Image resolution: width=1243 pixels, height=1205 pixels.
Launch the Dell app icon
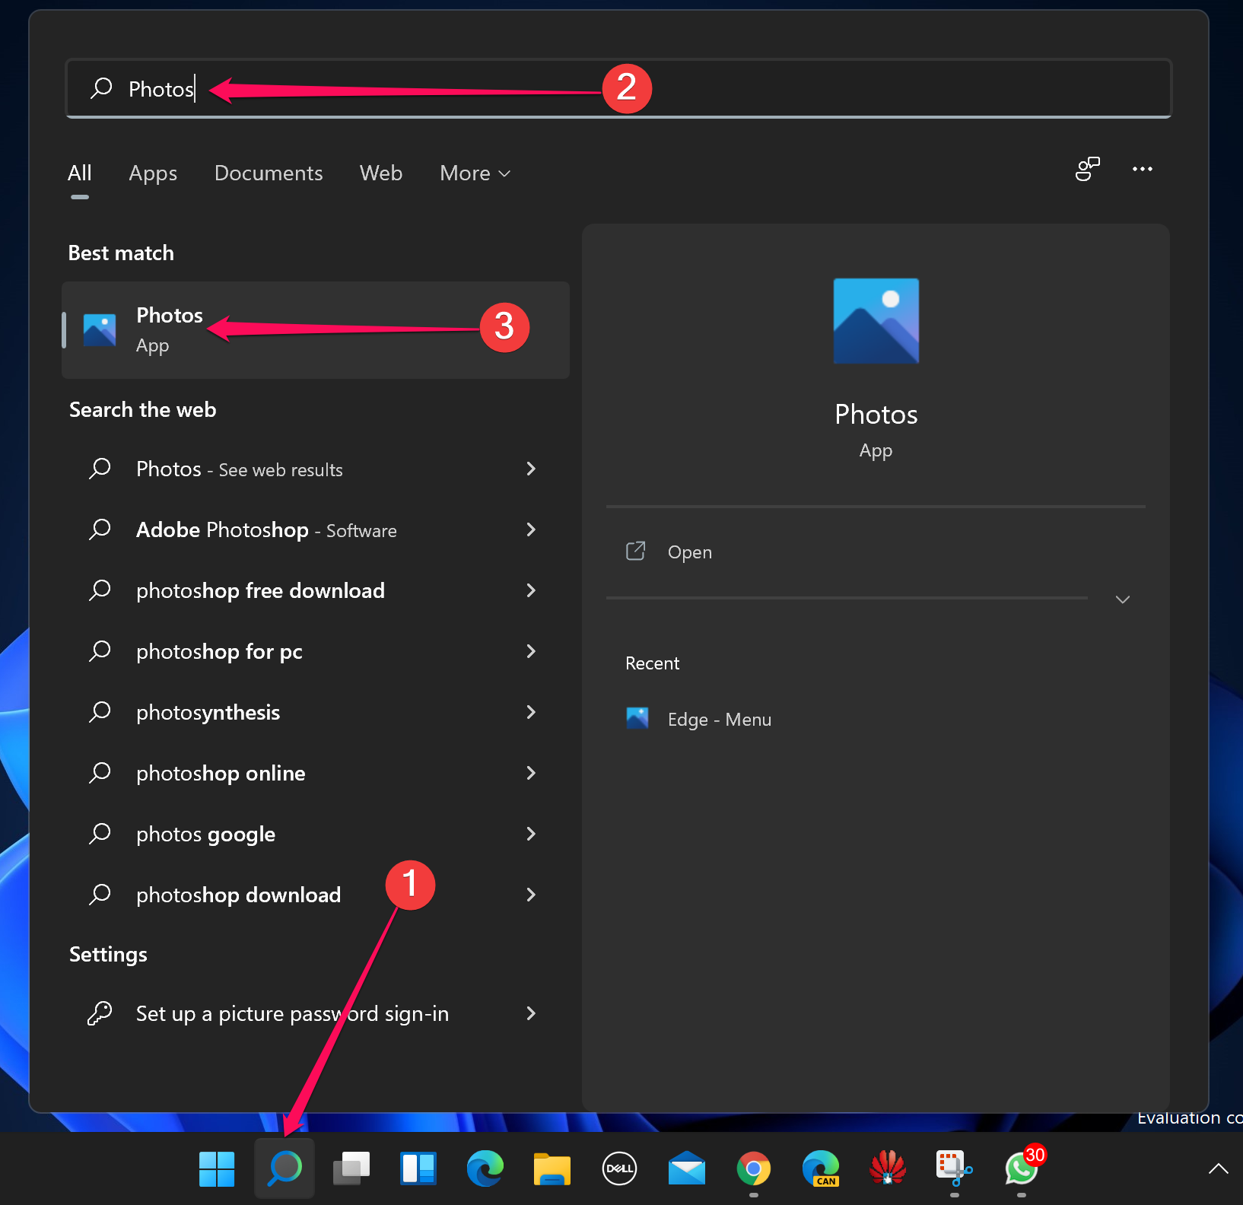click(619, 1168)
